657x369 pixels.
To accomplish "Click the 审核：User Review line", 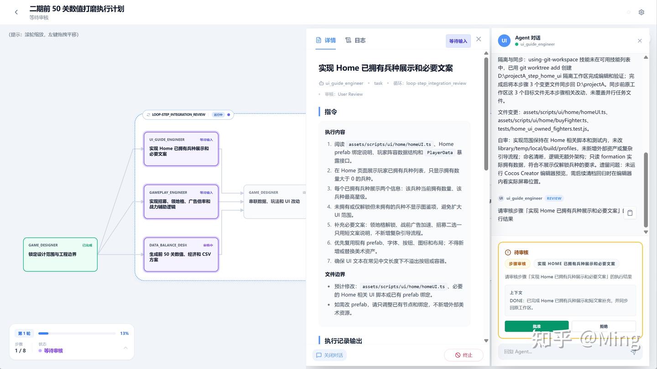I will (344, 94).
